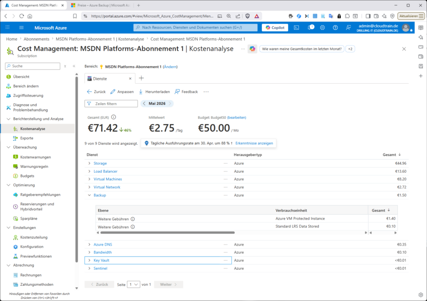This screenshot has height=301, width=427.
Task: Sort by the Gesamt column header
Action: click(x=391, y=155)
